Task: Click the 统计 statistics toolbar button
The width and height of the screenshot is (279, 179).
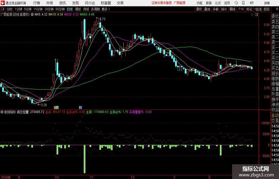Action: click(x=224, y=9)
